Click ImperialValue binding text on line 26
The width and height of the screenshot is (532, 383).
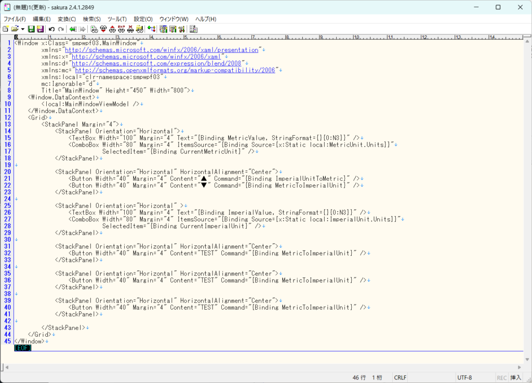[x=250, y=213]
